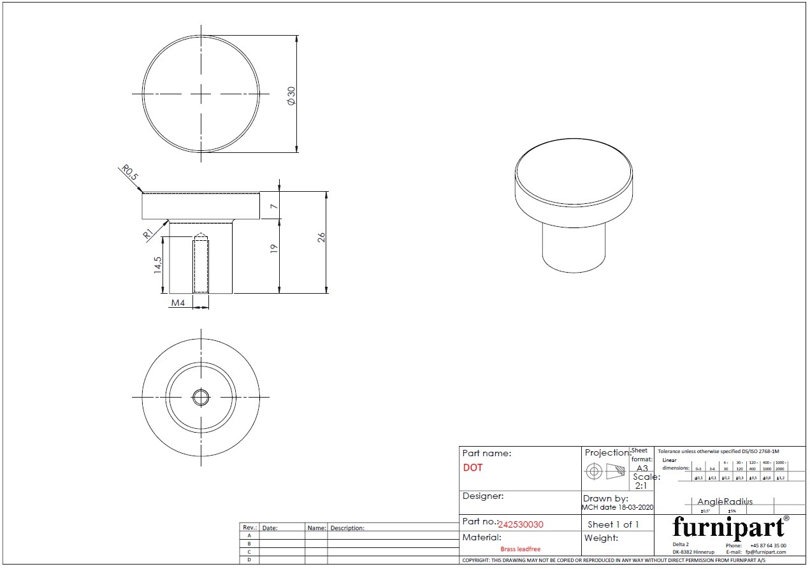The image size is (810, 569).
Task: Click the M4 threaded hole in bottom view
Action: (201, 397)
